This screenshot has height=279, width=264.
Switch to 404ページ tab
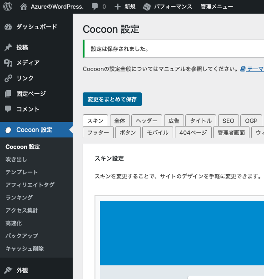pos(193,132)
